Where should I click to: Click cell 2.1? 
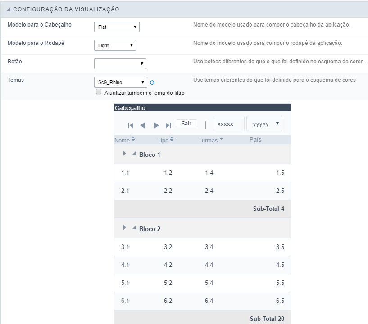[x=125, y=191]
